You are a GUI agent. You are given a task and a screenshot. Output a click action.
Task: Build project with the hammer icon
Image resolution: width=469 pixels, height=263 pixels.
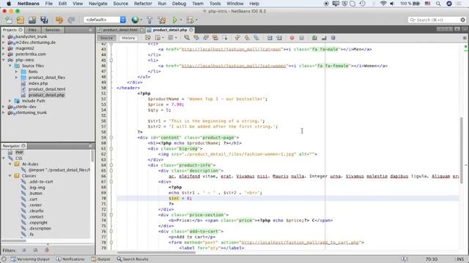(149, 20)
